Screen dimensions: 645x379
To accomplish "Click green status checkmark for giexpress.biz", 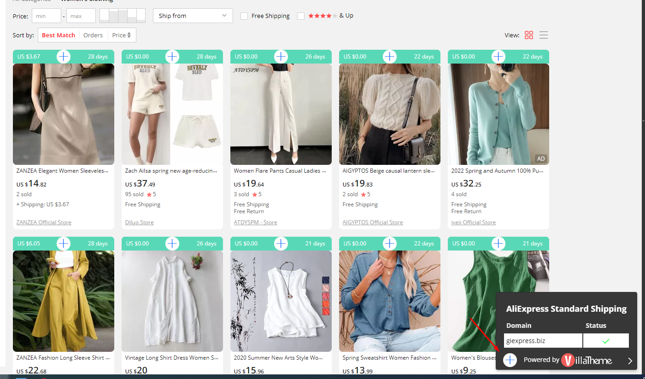I will point(606,341).
